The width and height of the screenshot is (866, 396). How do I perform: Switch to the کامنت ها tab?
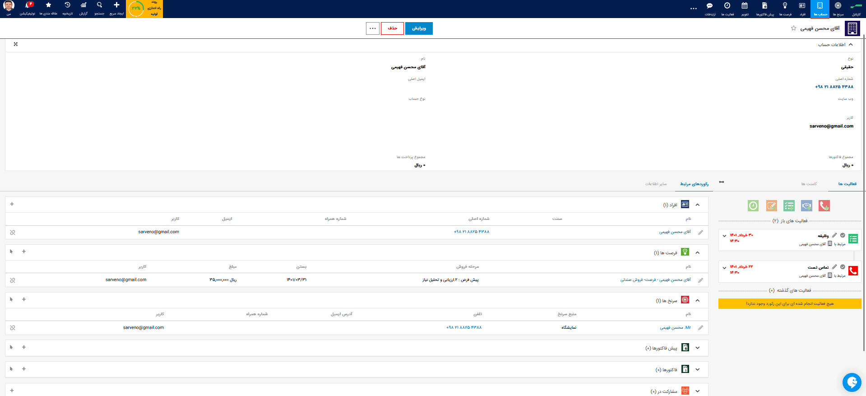pyautogui.click(x=809, y=184)
